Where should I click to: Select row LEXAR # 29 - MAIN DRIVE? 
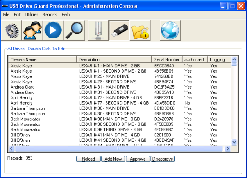(119, 76)
